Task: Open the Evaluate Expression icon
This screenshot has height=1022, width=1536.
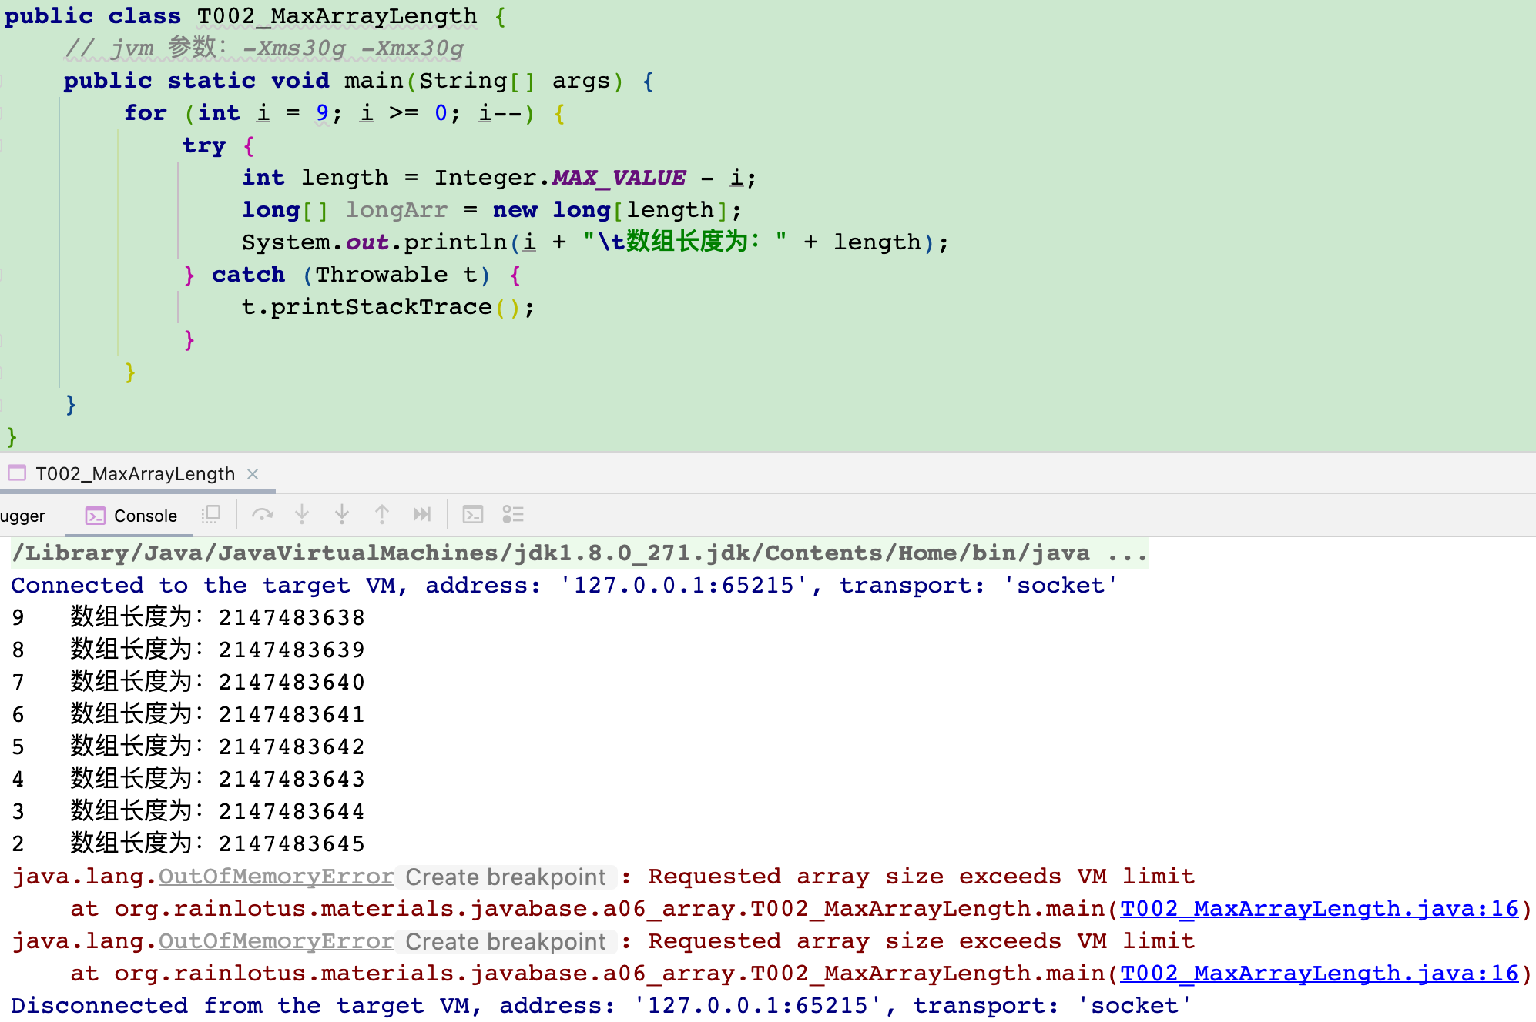Action: pos(472,514)
